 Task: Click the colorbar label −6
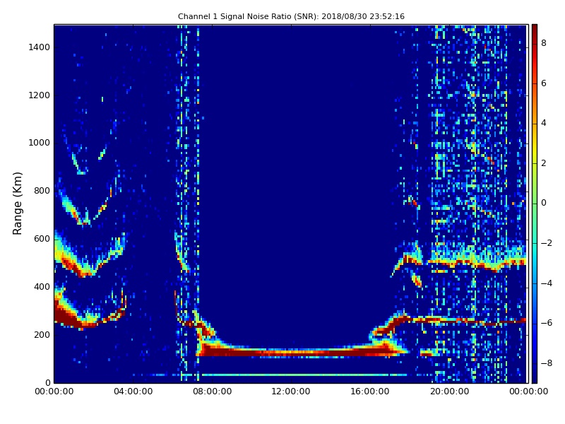click(x=547, y=323)
